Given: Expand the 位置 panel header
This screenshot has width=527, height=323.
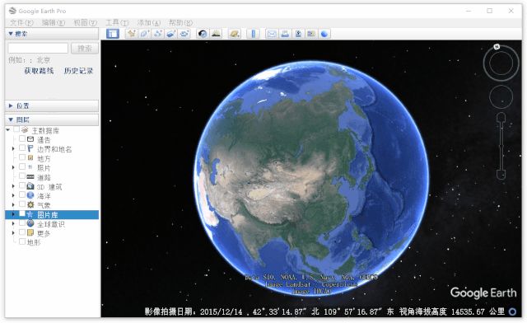Looking at the screenshot, I should tap(52, 105).
